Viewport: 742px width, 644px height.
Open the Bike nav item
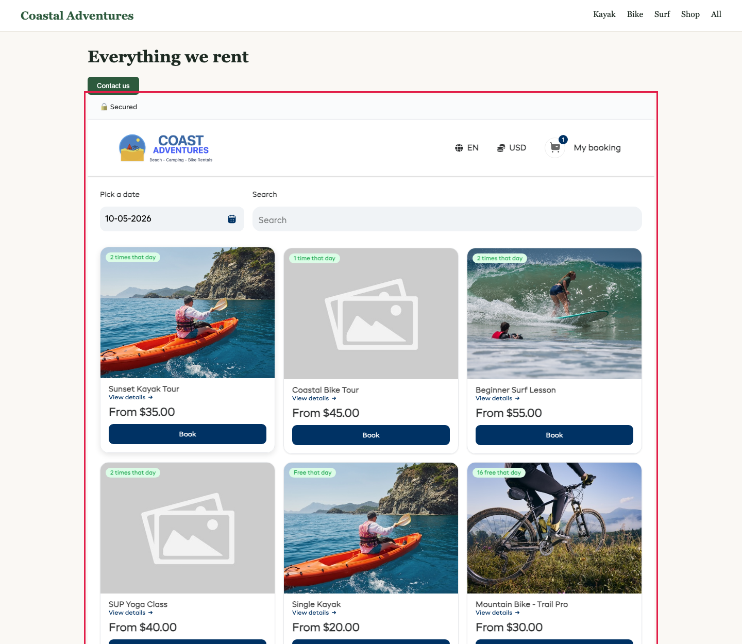point(635,14)
